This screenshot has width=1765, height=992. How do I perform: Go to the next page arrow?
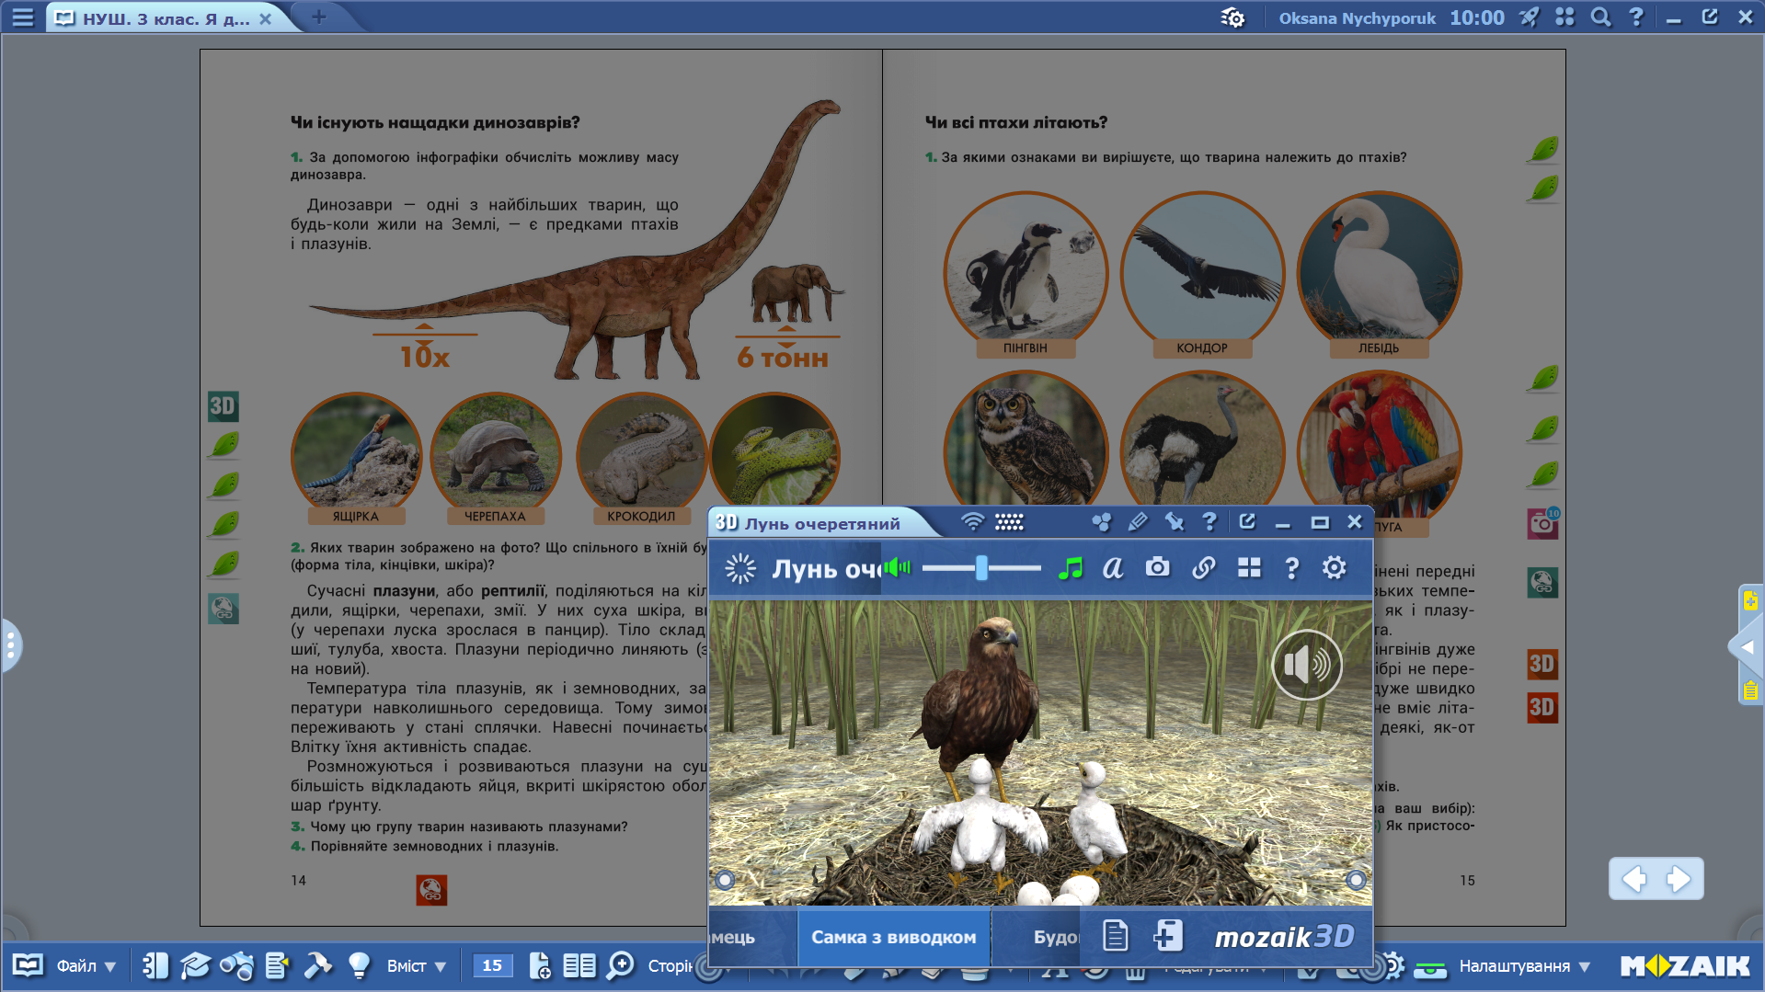[x=1679, y=879]
